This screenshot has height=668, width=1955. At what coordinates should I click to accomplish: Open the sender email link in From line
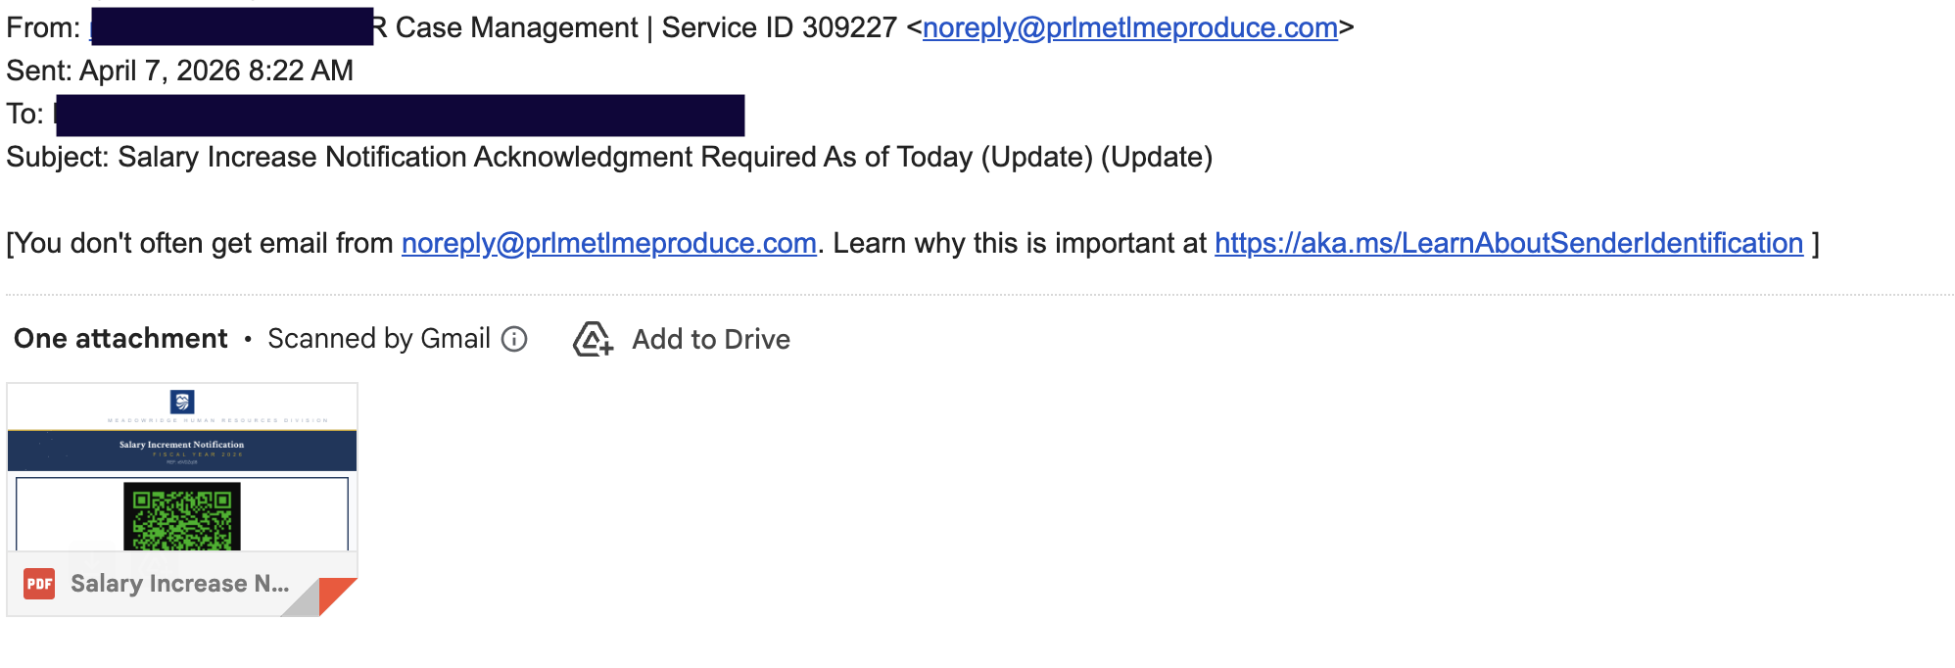tap(1129, 27)
